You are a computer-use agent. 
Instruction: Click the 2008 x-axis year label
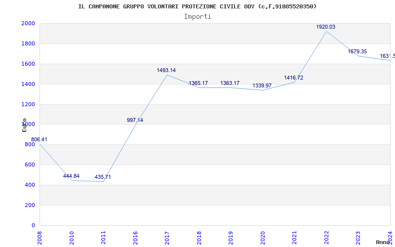tap(39, 237)
